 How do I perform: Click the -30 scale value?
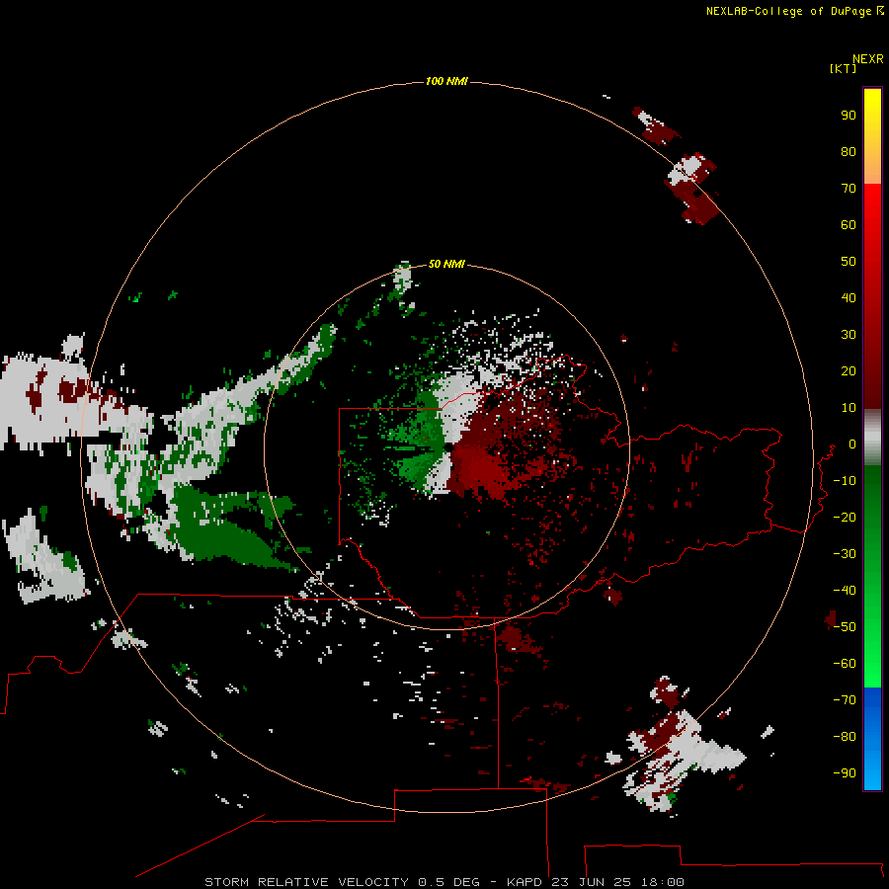tap(845, 554)
